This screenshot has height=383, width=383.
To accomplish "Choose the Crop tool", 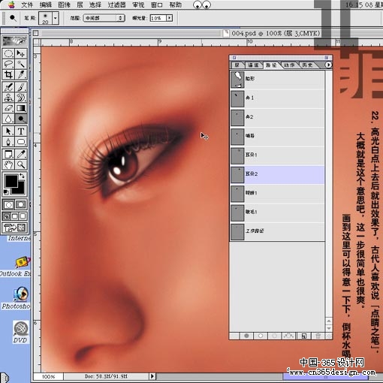I will 8,74.
